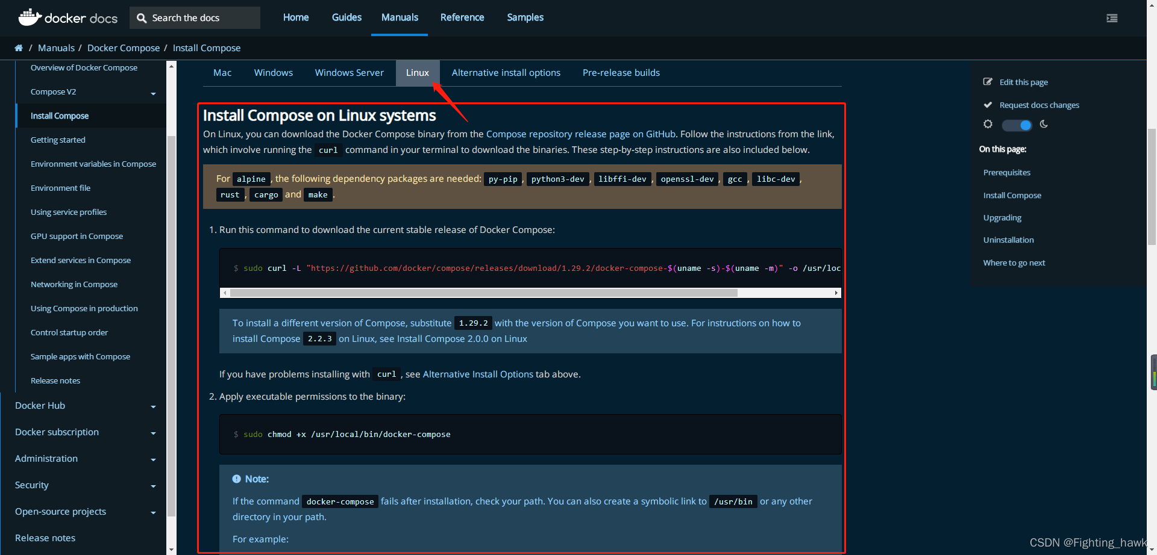Toggle the dark/light theme switch
Image resolution: width=1157 pixels, height=555 pixels.
(1017, 125)
